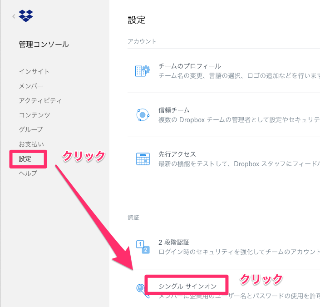Image resolution: width=320 pixels, height=307 pixels.
Task: Open インサイト in the sidebar
Action: [34, 71]
